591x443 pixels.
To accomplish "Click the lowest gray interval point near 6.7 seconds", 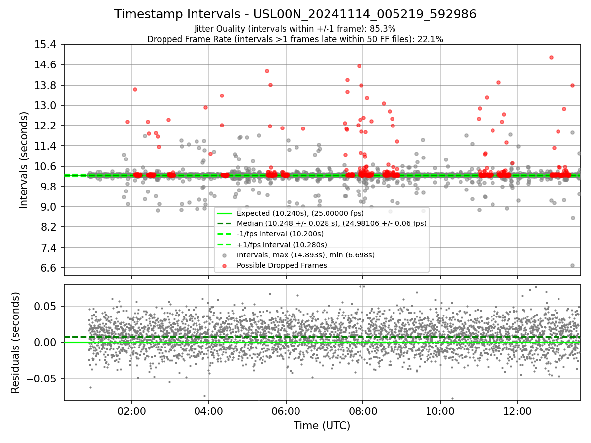I will [572, 265].
